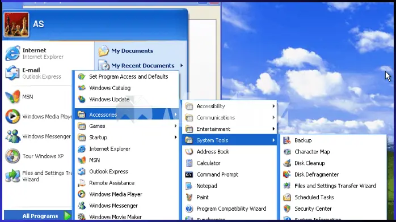Expand the Accessories submenu arrow
Viewport: 396px width, 222px height.
(175, 114)
